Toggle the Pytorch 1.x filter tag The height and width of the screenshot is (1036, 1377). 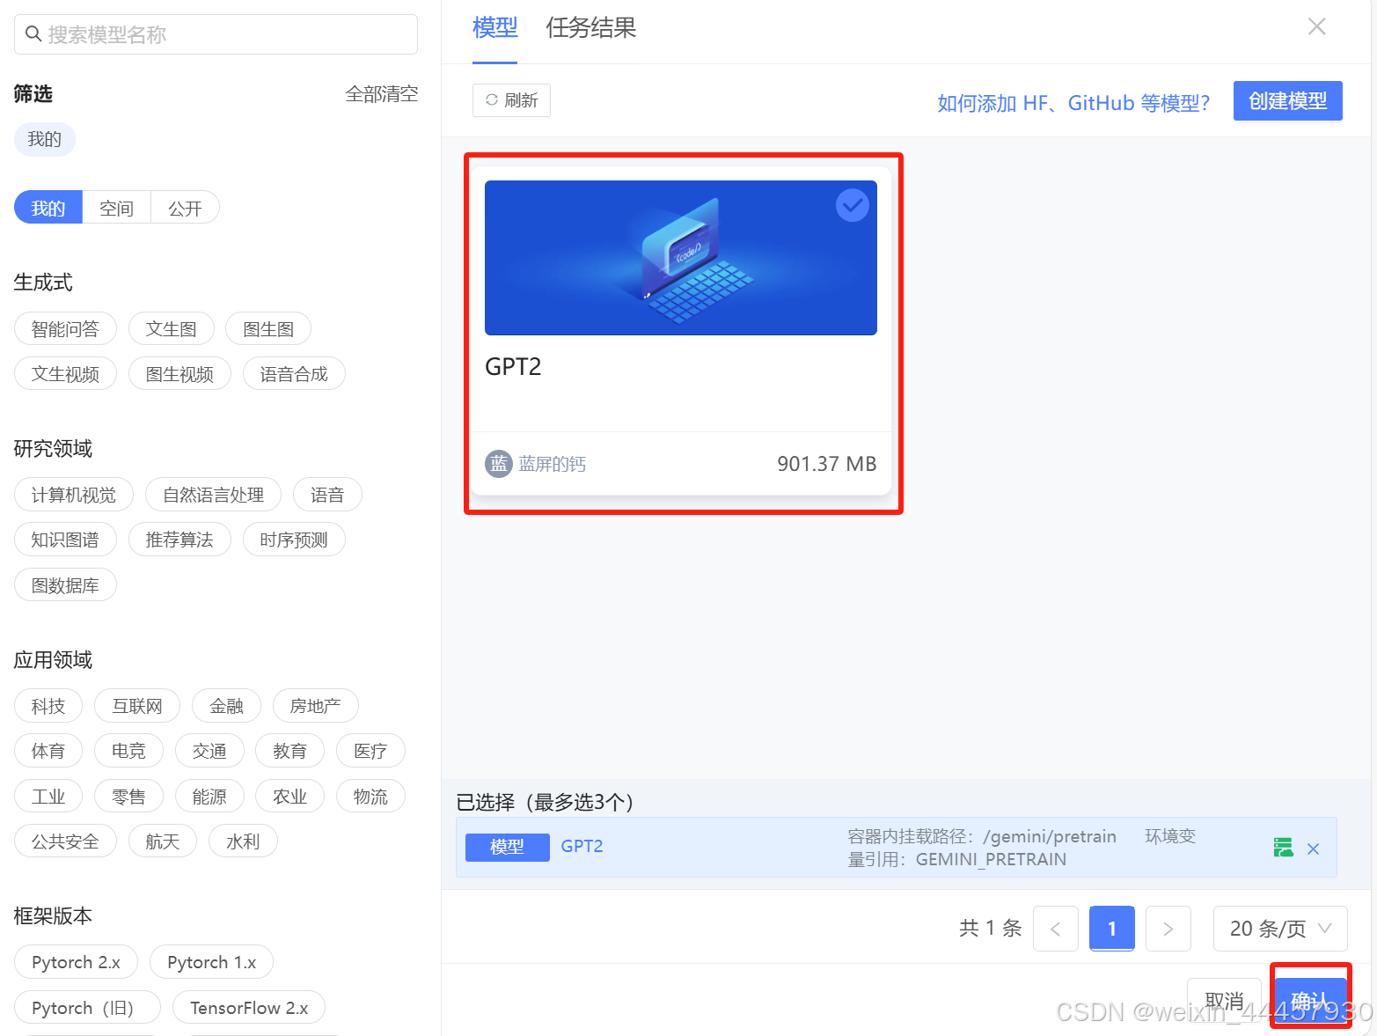[x=211, y=961]
